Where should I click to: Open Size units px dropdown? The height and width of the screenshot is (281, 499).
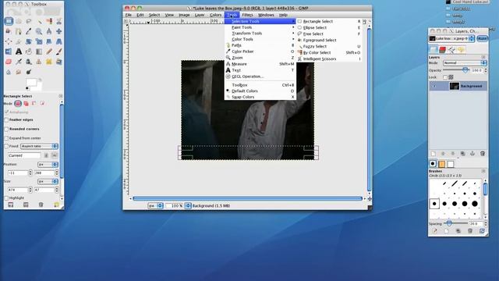coord(48,181)
